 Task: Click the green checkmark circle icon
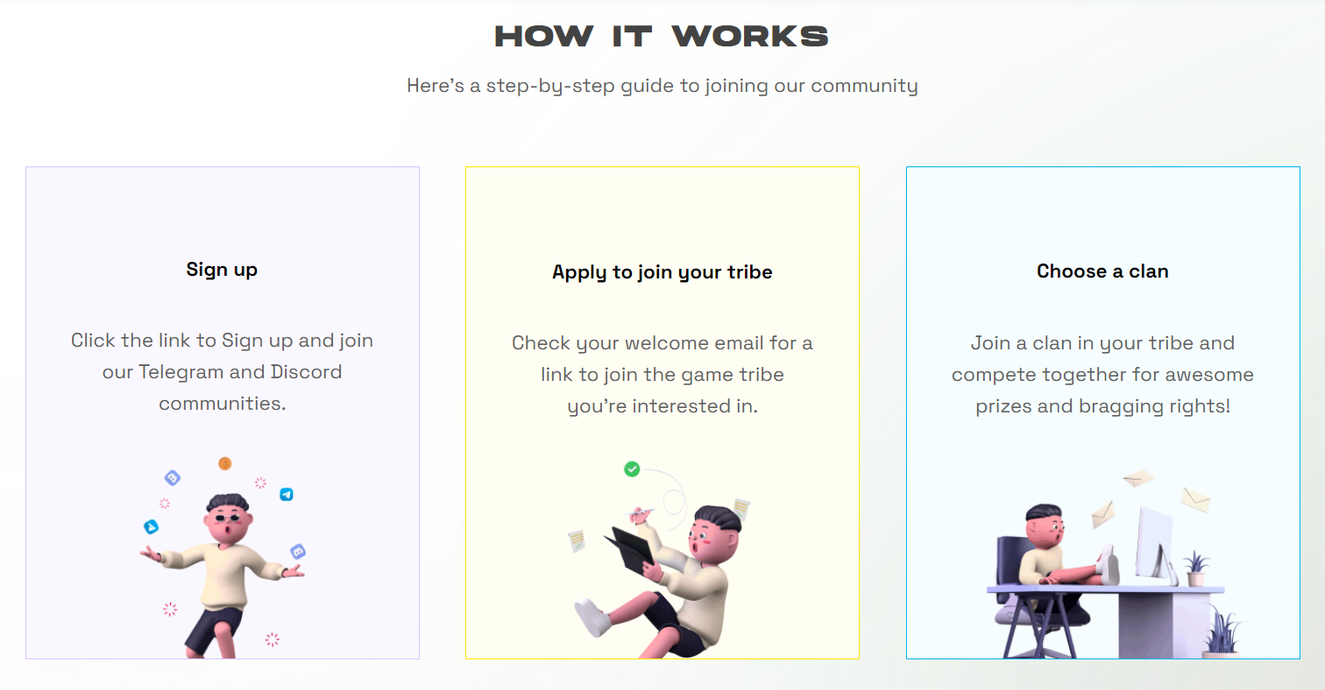click(632, 469)
